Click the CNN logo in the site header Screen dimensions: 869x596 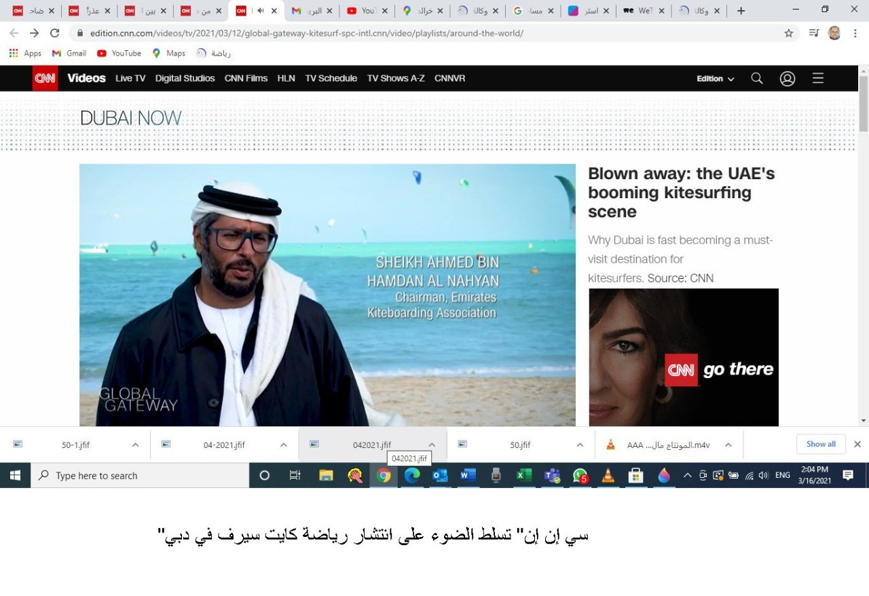pyautogui.click(x=45, y=78)
